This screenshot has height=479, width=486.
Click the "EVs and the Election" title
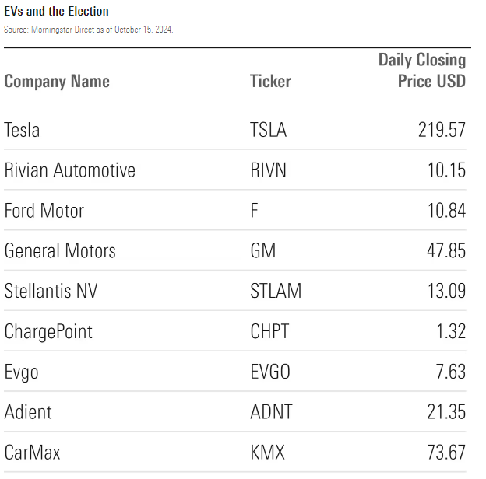[x=56, y=12]
